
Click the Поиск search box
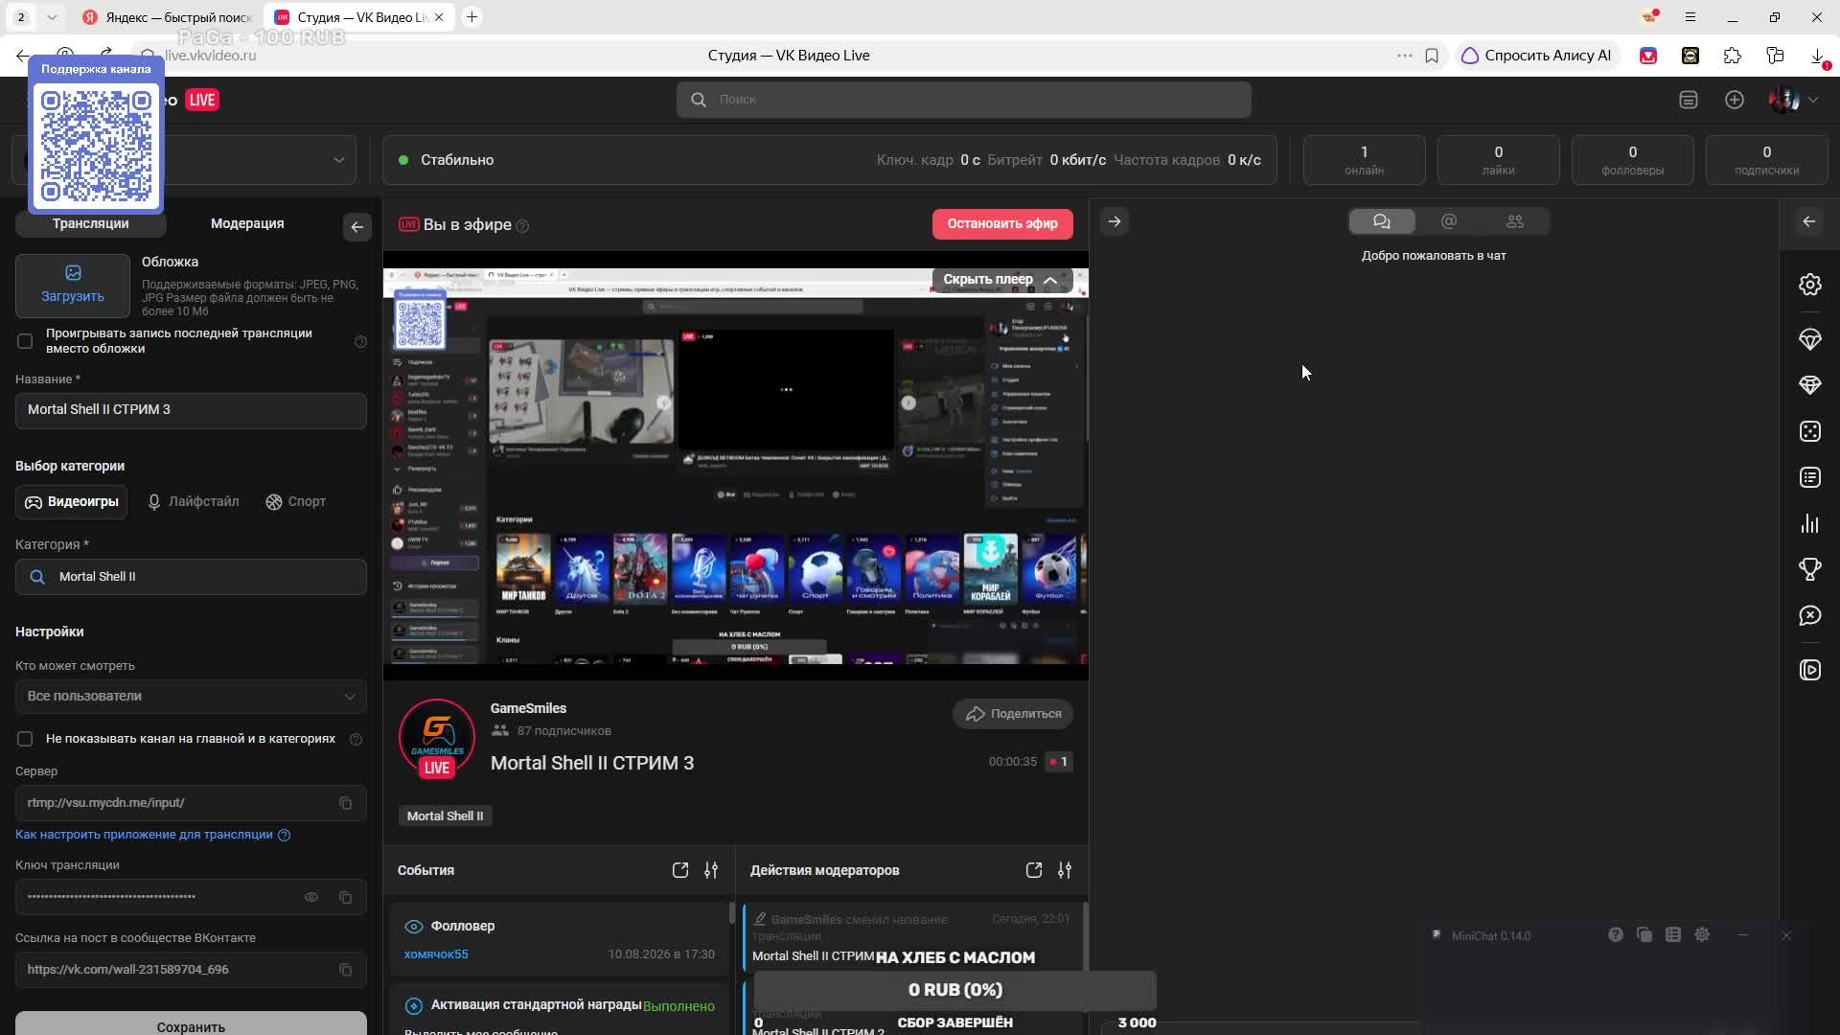point(963,100)
